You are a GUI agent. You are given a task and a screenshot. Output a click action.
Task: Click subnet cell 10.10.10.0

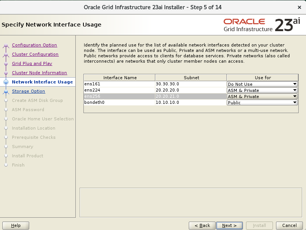[191, 102]
